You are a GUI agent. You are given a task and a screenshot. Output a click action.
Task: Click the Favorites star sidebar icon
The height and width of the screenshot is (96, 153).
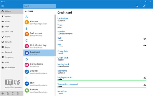coord(3,16)
